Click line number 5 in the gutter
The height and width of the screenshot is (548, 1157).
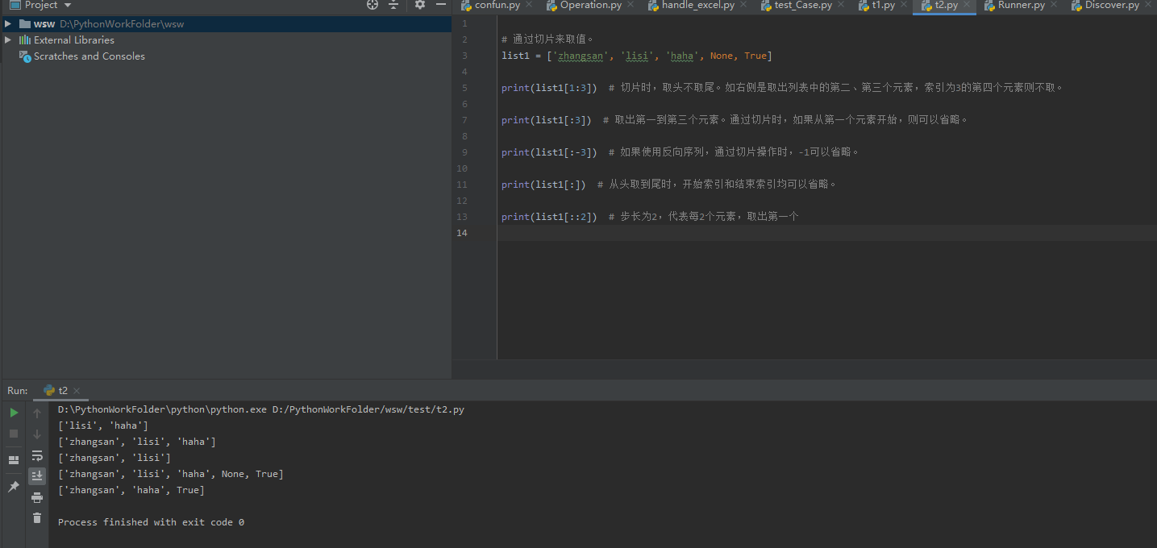464,88
